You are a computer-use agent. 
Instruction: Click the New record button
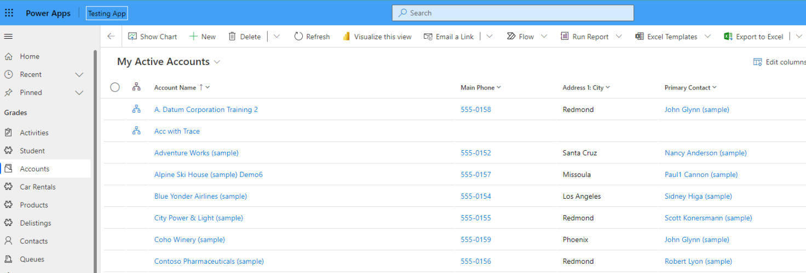coord(203,37)
